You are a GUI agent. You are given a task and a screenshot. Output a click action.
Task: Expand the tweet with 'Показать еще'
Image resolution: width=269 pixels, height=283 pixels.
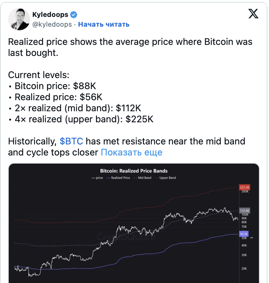click(x=132, y=152)
